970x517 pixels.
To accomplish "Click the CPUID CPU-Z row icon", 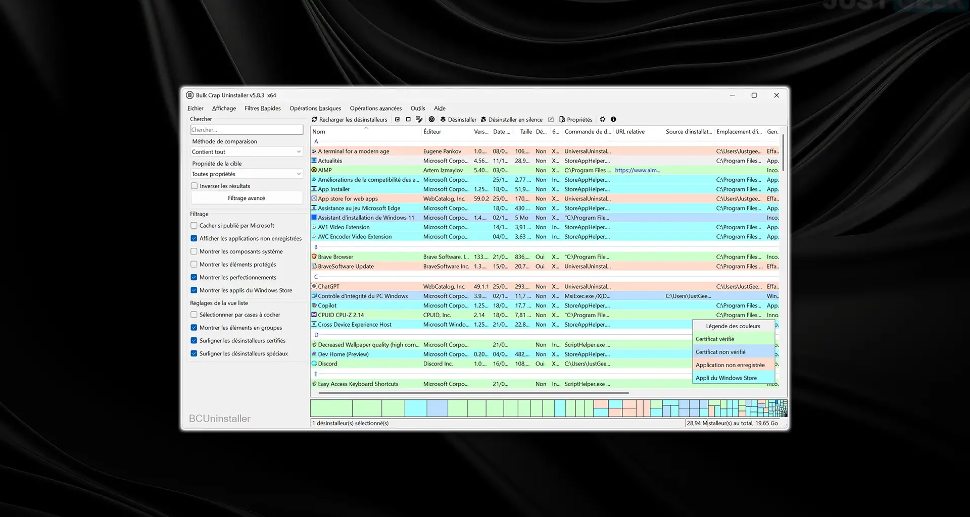I will 314,315.
